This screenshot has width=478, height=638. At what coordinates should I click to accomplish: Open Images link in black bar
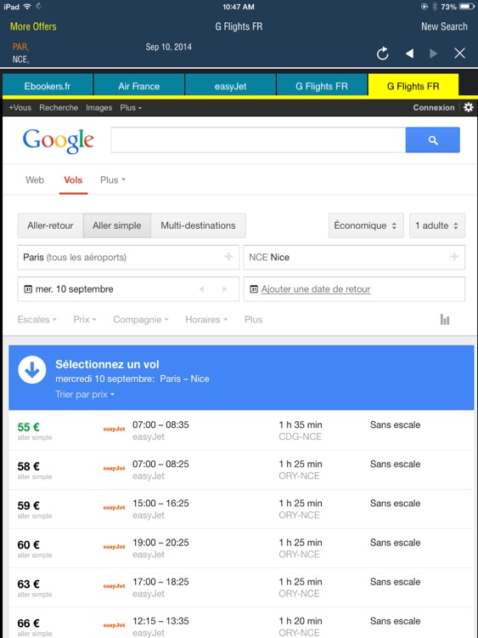[99, 107]
